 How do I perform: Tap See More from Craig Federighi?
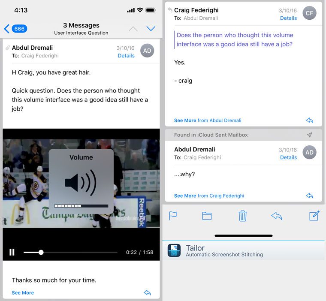[209, 196]
